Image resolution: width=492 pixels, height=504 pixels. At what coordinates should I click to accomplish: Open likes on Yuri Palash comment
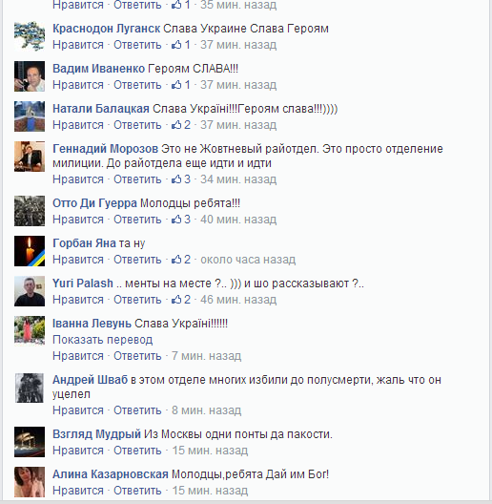coord(181,300)
